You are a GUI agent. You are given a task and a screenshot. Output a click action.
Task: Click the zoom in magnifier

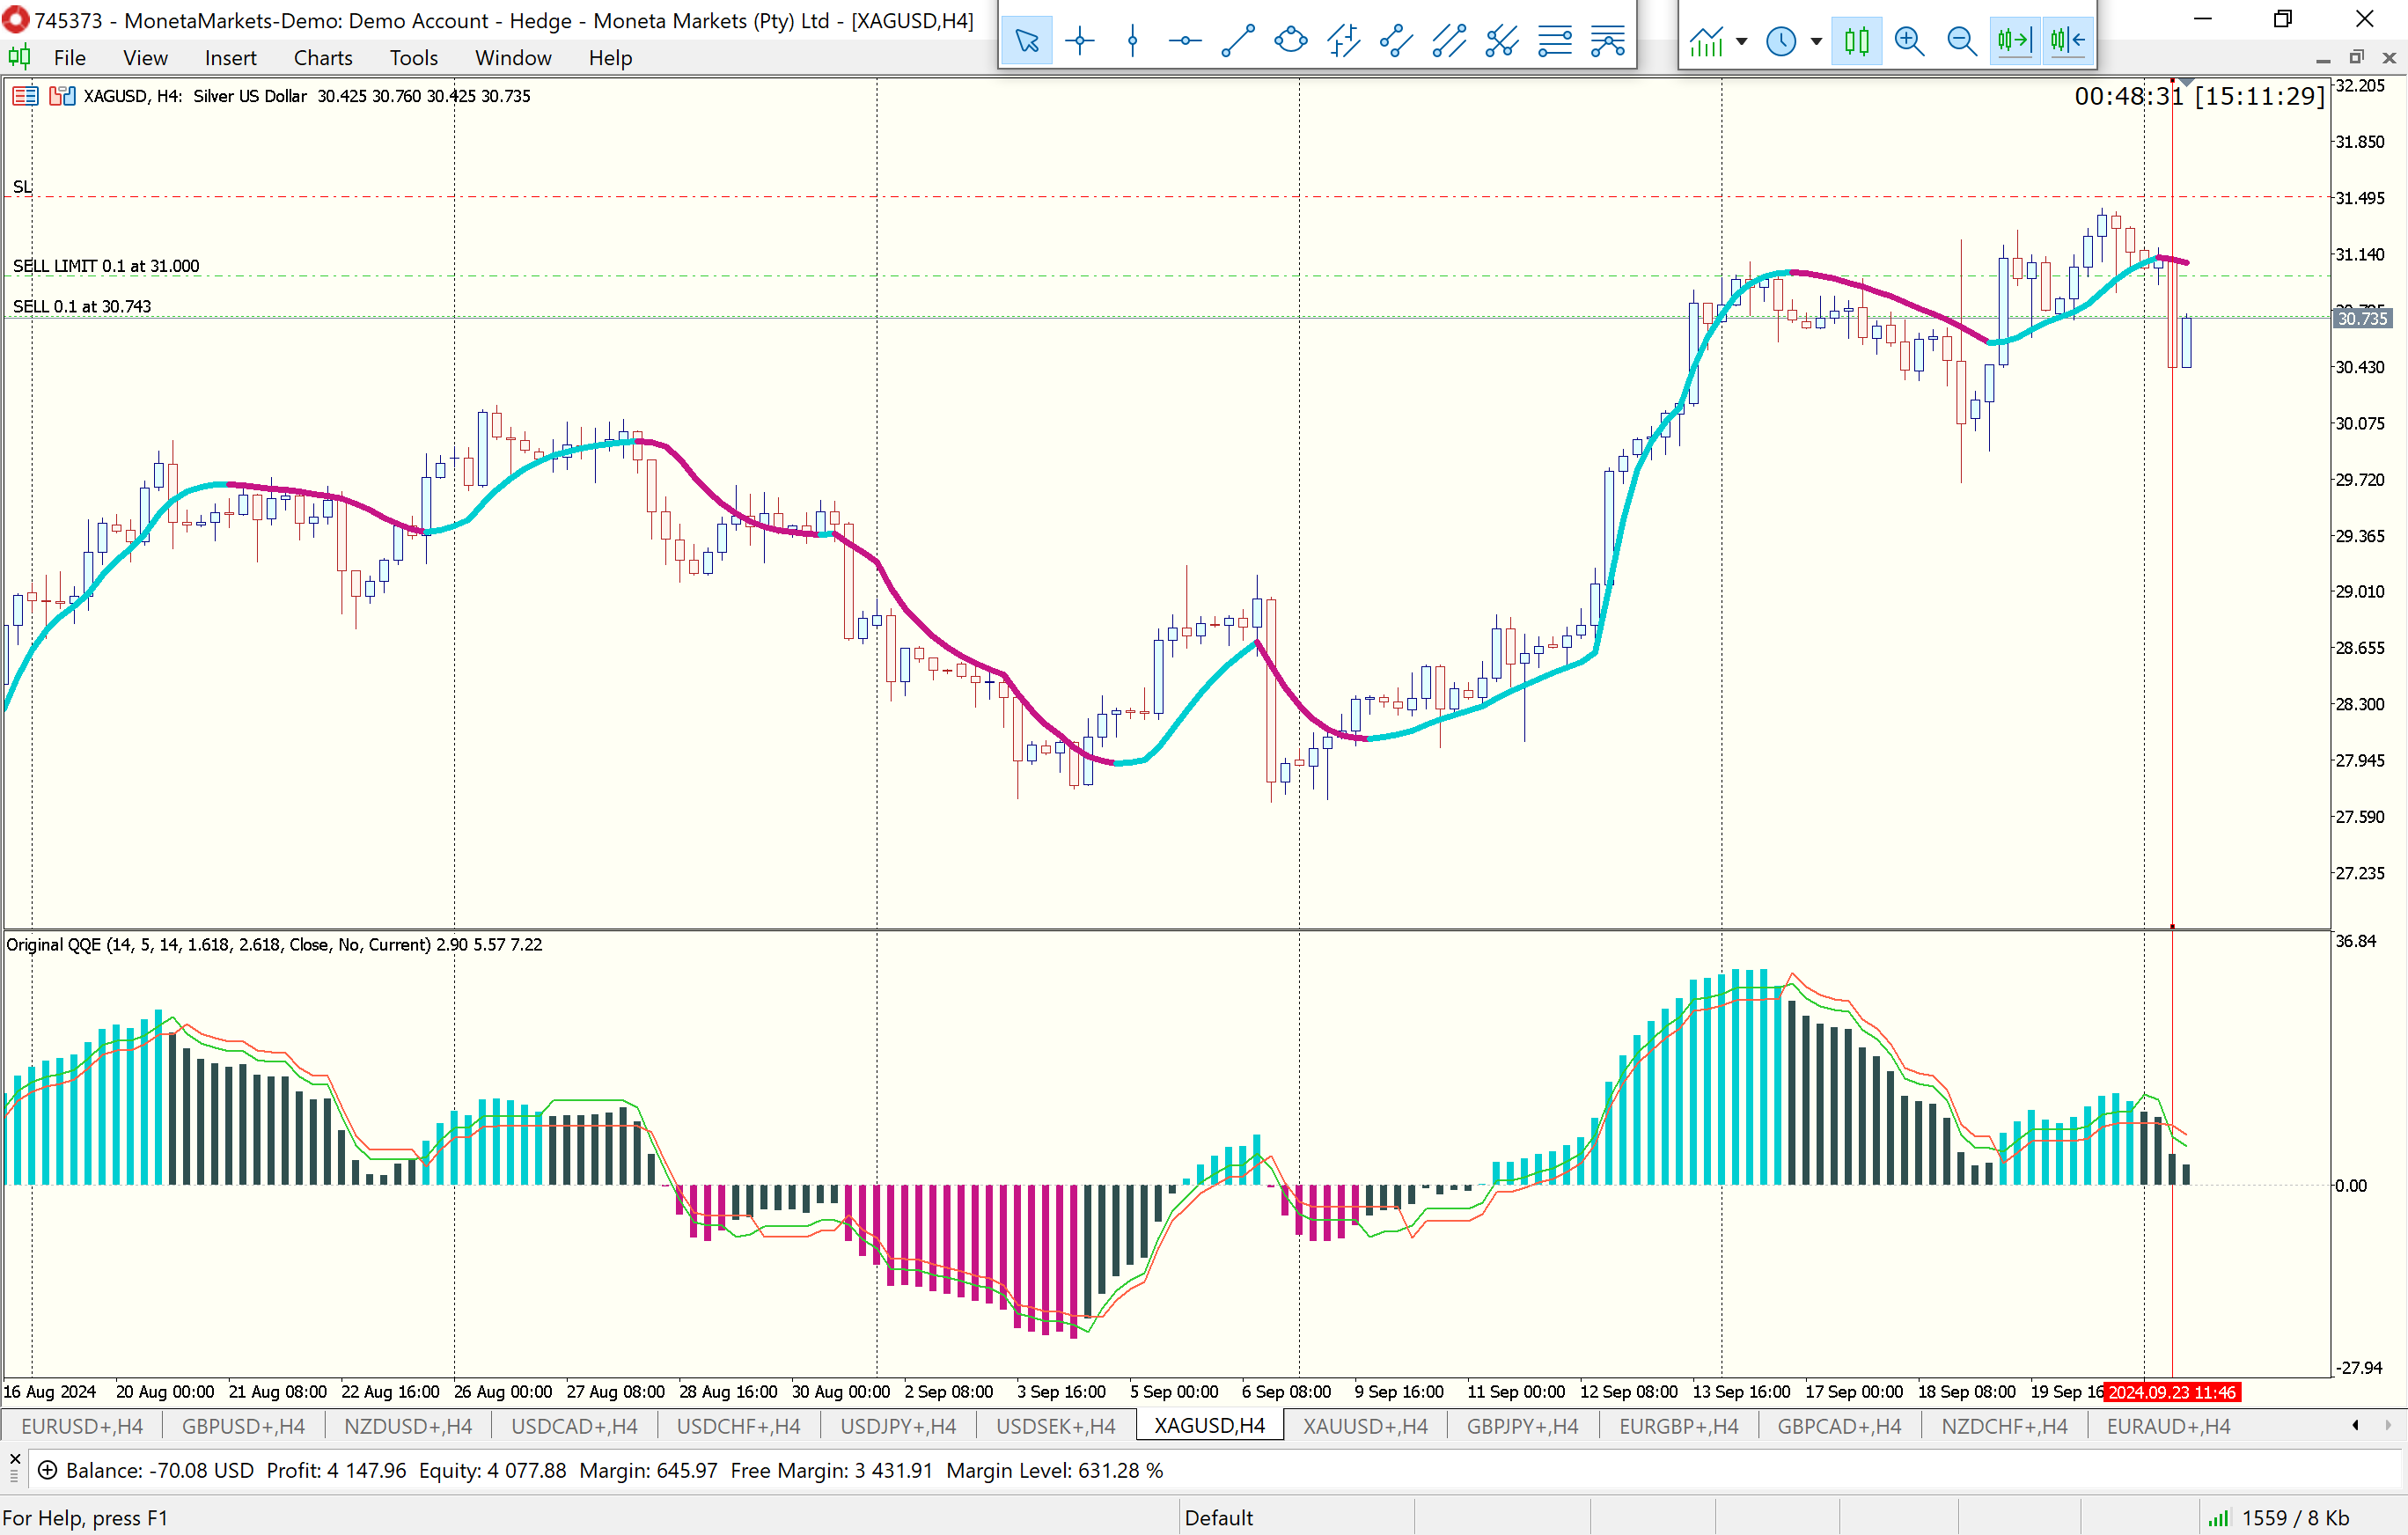tap(1909, 41)
